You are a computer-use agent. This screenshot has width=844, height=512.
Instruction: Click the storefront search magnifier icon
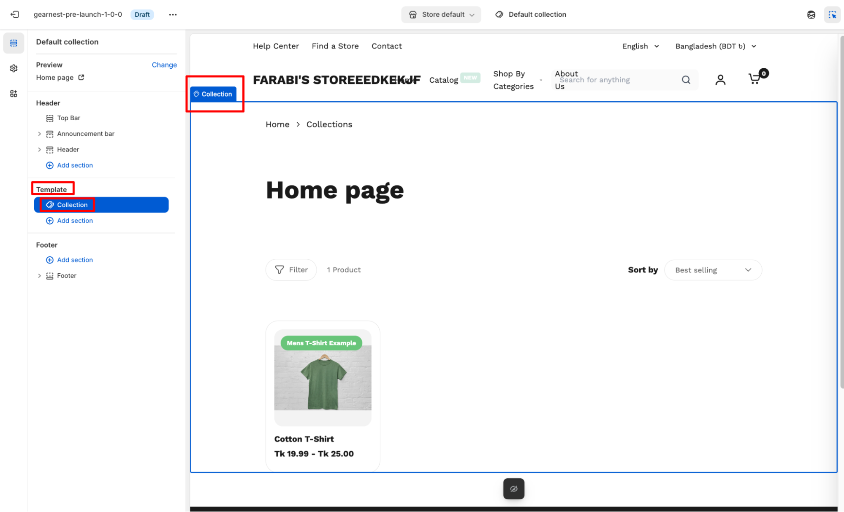coord(686,80)
